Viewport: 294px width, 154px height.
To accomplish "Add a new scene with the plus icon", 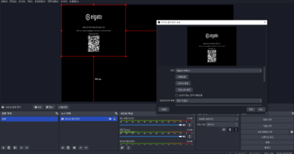I will click(x=3, y=148).
